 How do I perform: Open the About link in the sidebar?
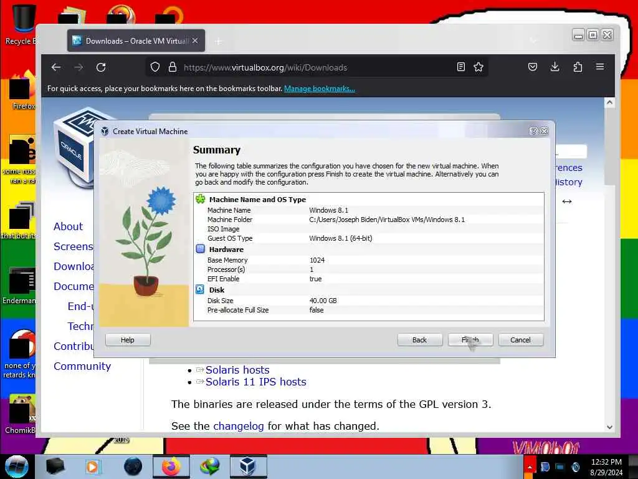68,226
